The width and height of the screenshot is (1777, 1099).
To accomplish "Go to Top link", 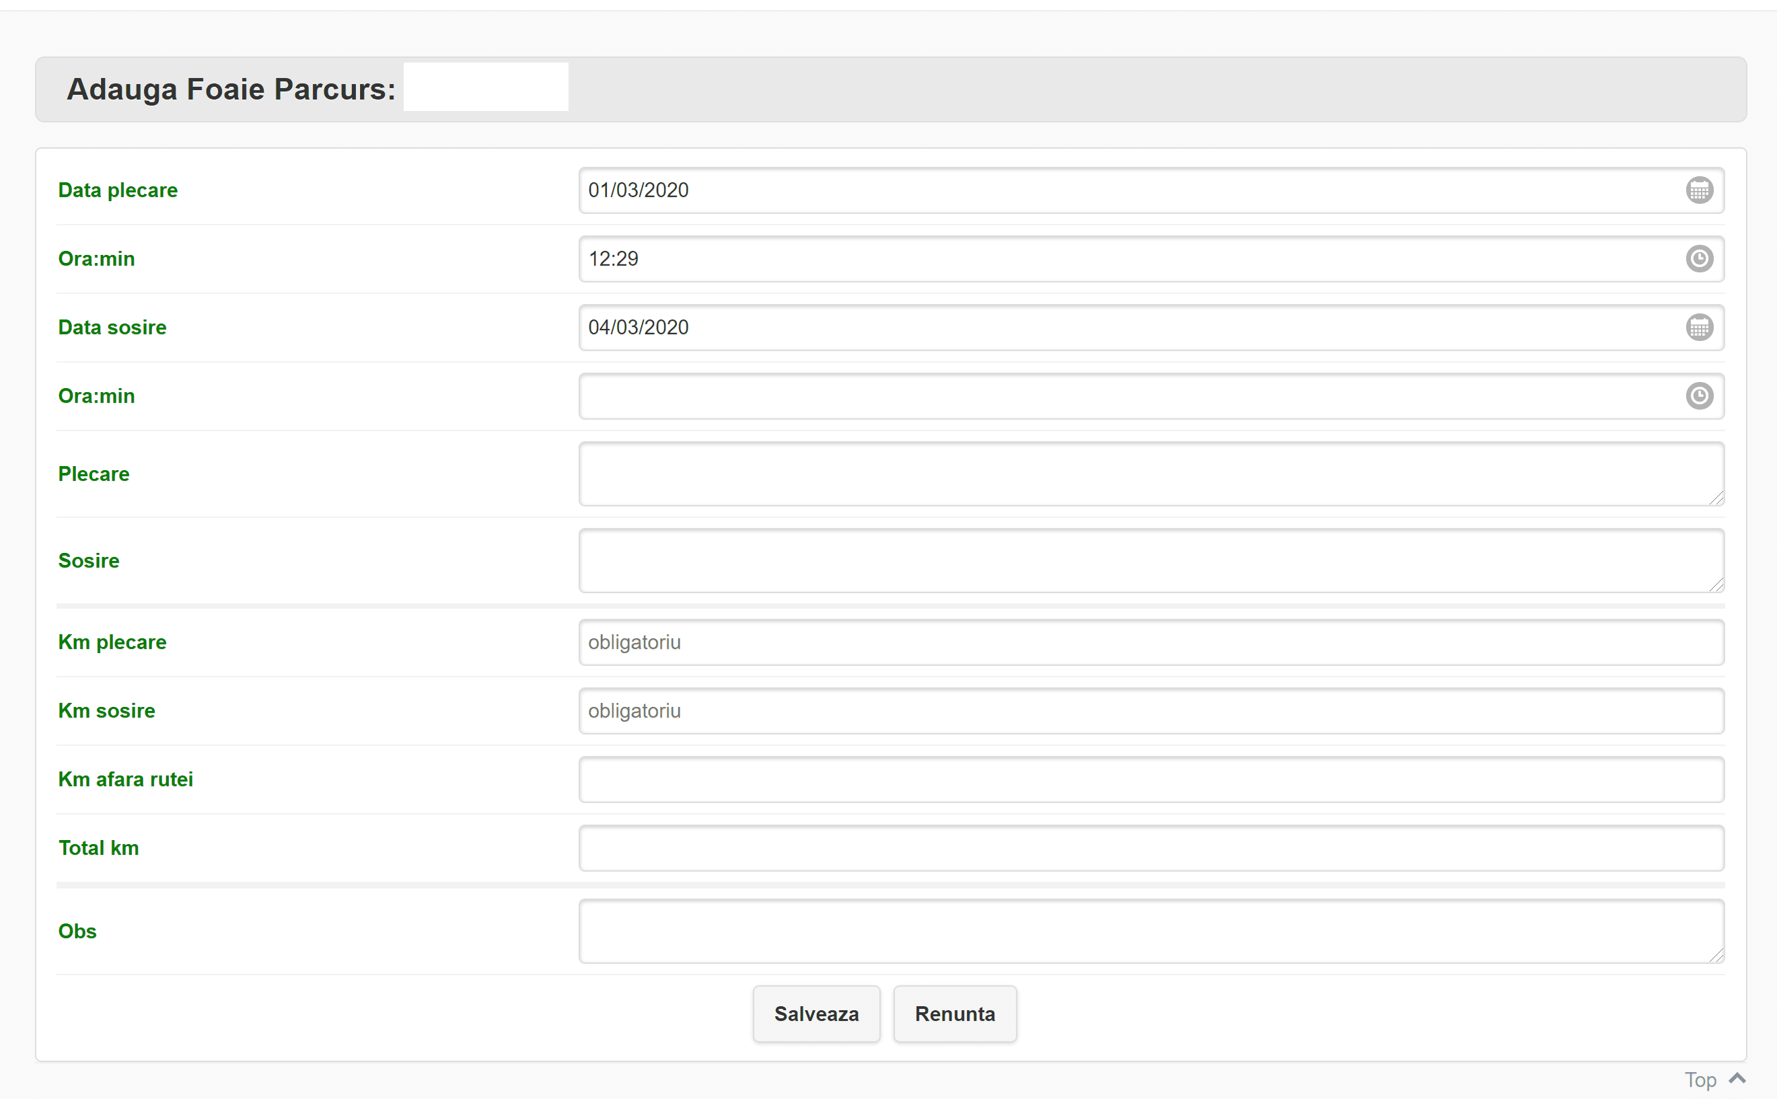I will click(1701, 1079).
